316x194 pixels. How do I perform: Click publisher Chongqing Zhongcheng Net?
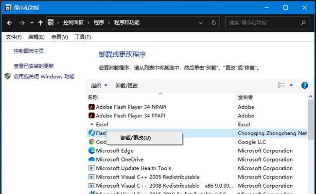pos(272,133)
